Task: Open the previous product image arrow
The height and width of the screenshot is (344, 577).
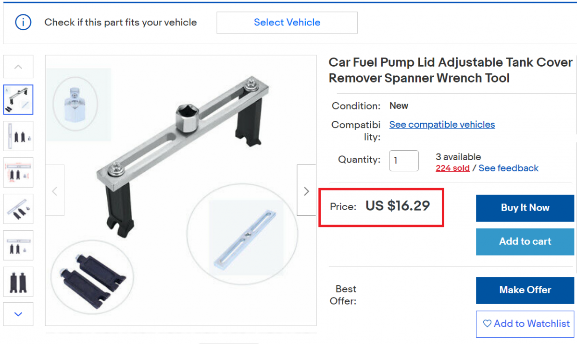Action: pyautogui.click(x=56, y=190)
